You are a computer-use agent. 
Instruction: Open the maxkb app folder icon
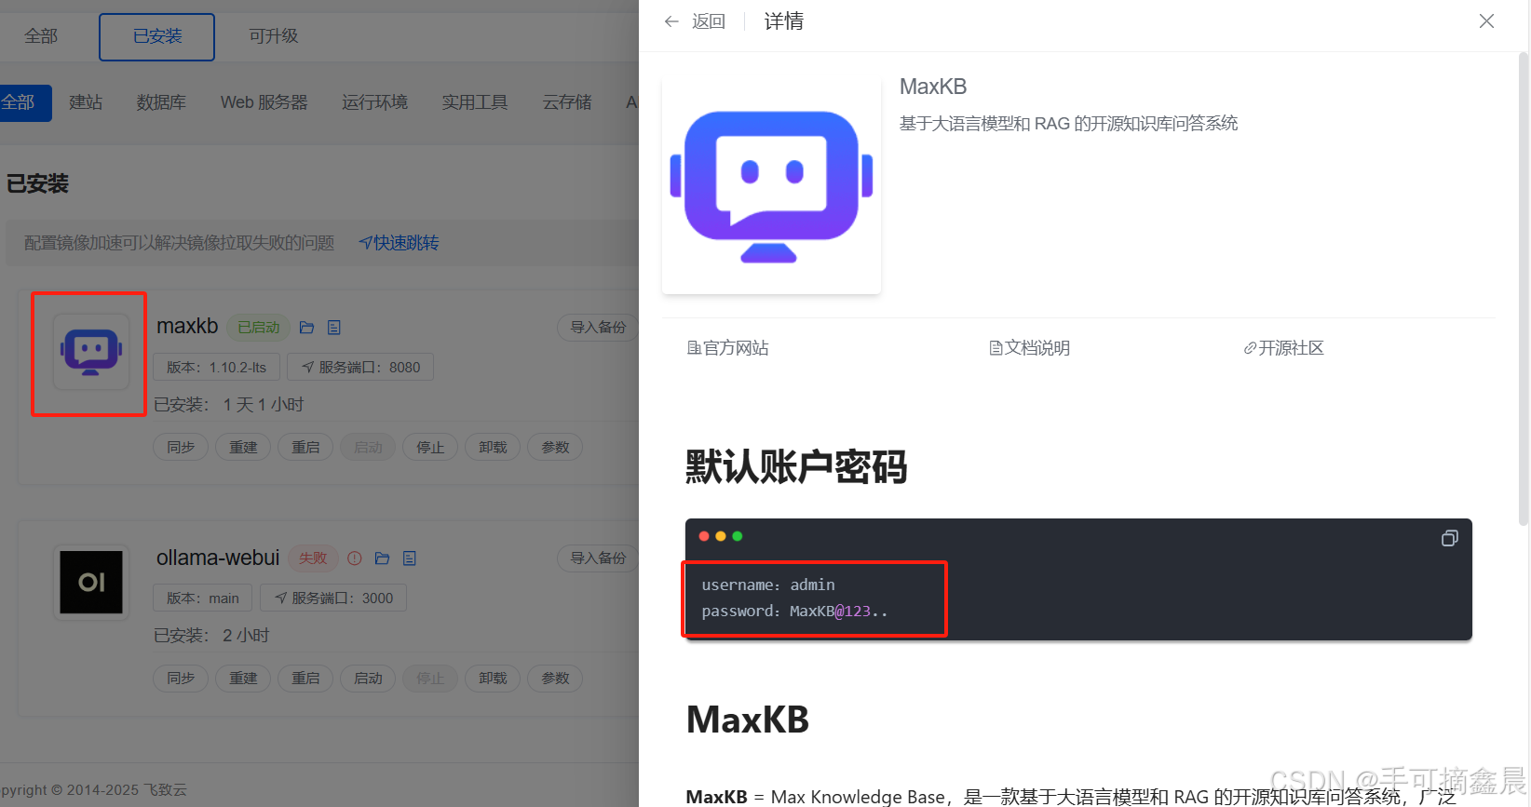[x=306, y=328]
